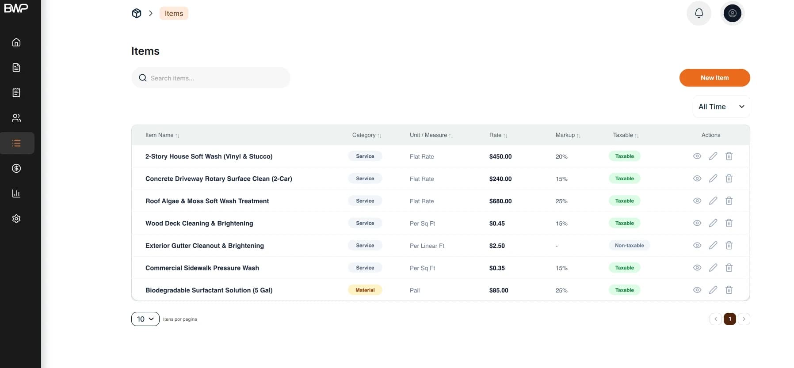Open the 10 items per page dropdown
The height and width of the screenshot is (368, 794).
(x=145, y=319)
